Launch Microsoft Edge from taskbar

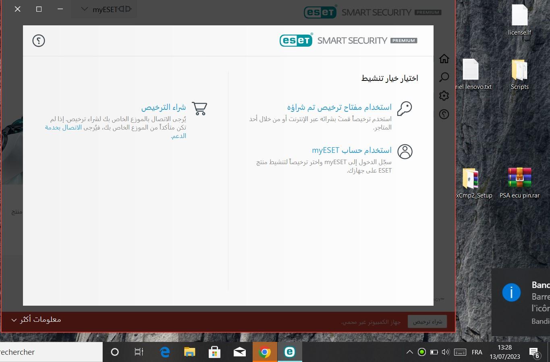[165, 352]
